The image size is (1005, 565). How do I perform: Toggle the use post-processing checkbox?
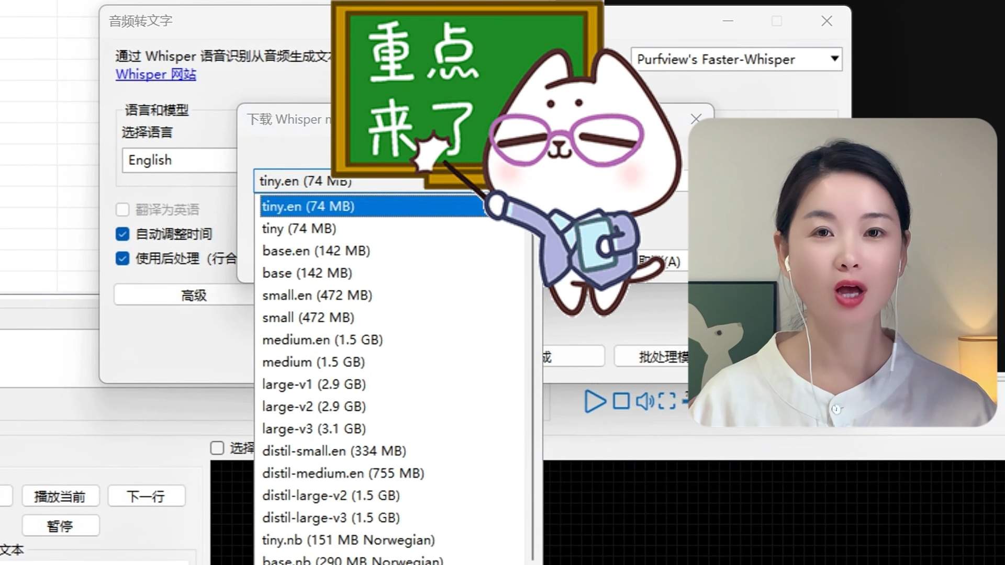tap(122, 258)
